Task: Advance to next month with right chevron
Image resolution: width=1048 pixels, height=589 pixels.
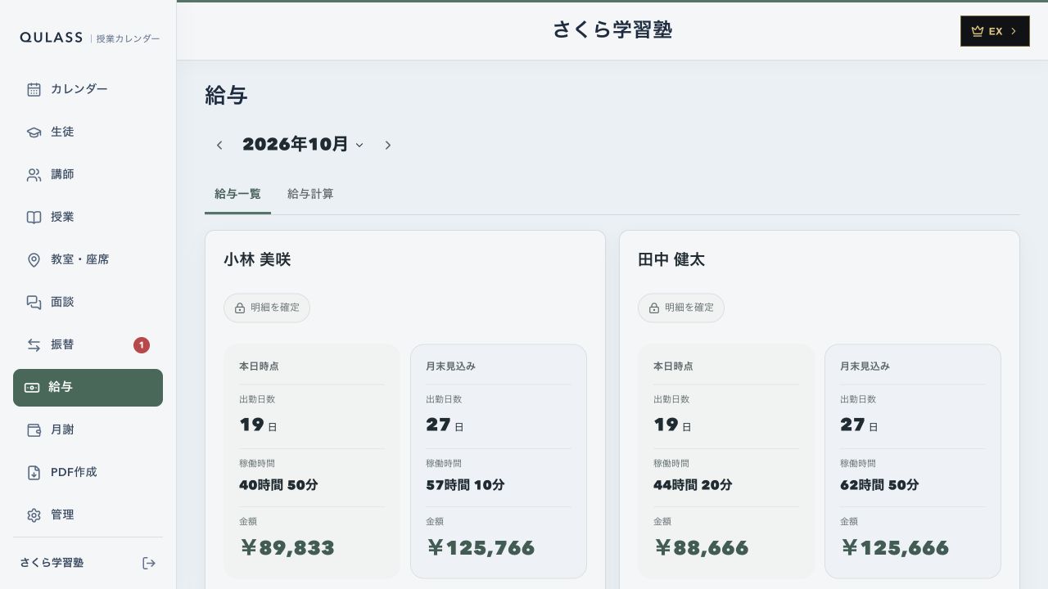Action: tap(388, 145)
